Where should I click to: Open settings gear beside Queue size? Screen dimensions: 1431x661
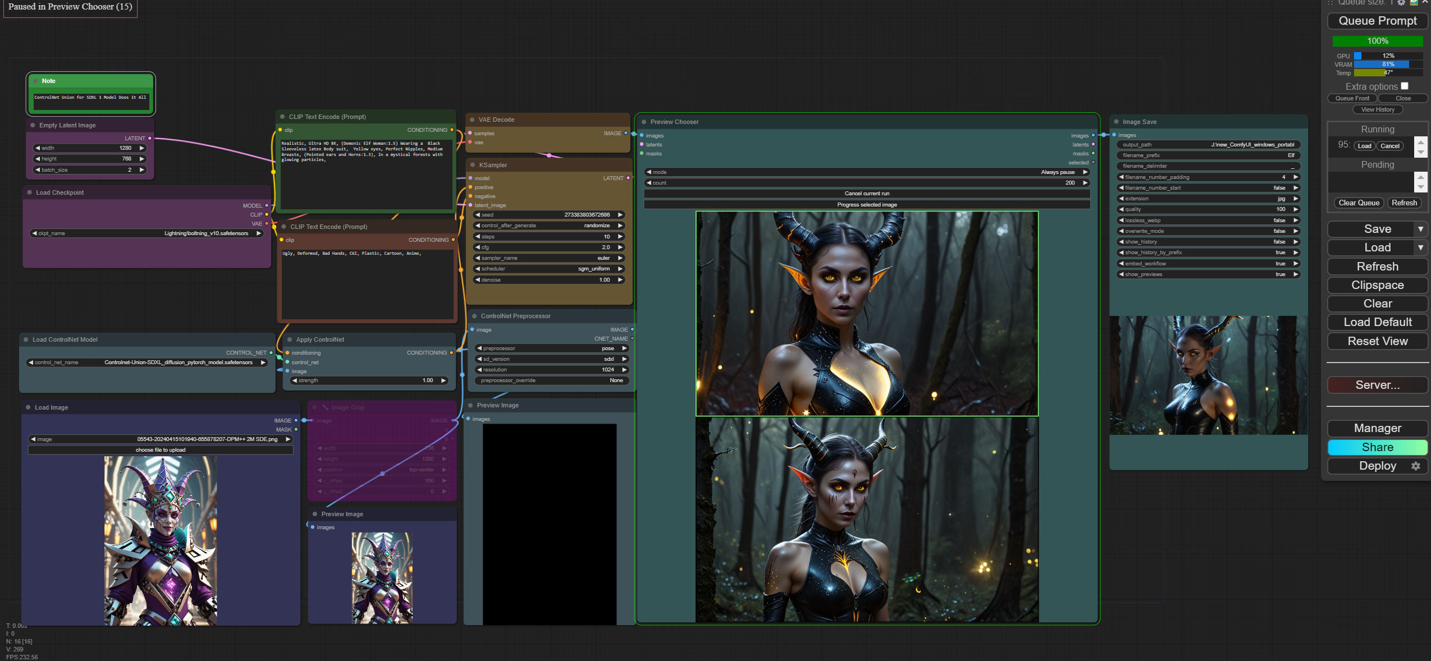point(1401,3)
